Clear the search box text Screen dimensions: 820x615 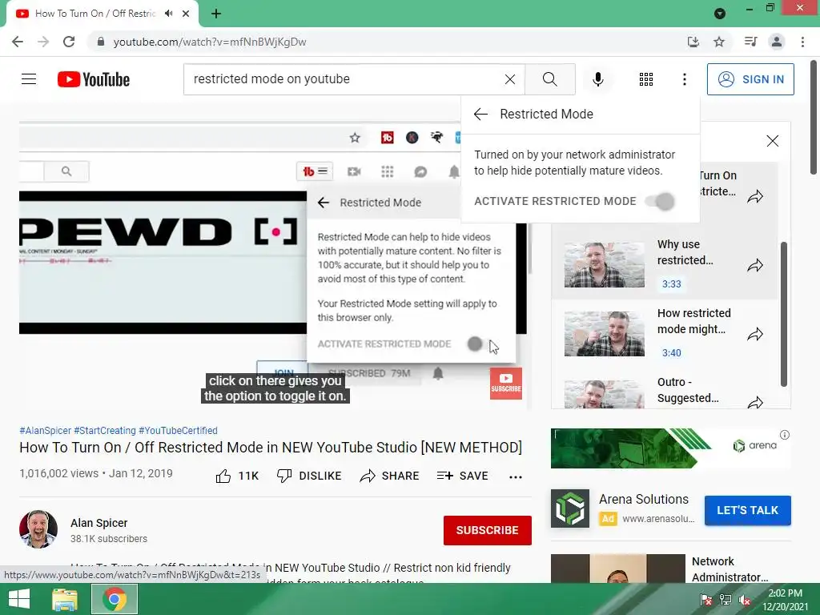click(x=510, y=79)
